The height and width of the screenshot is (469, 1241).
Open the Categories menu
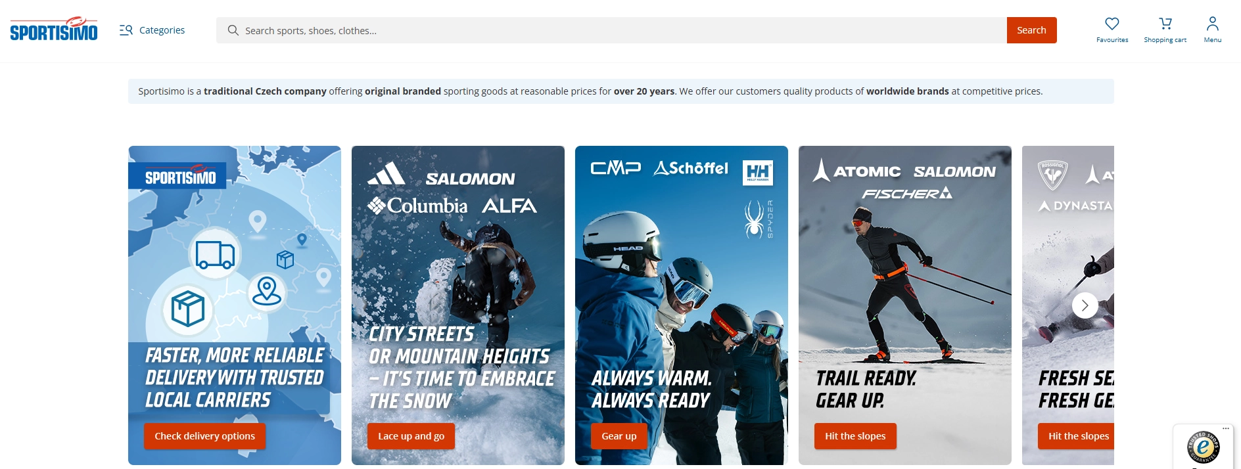point(152,30)
